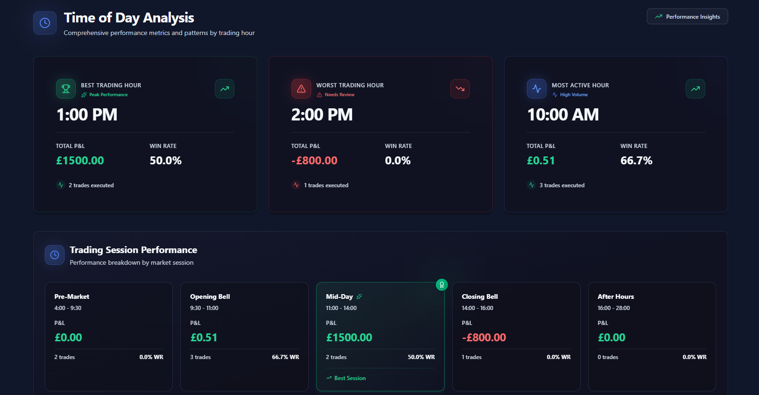Click the 11:00 - 14:00 time range

(341, 308)
